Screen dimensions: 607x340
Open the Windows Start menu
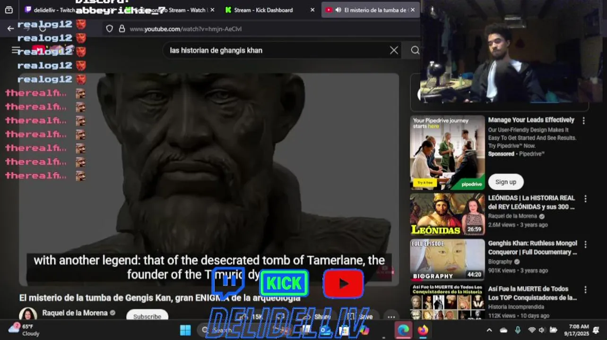pos(185,330)
